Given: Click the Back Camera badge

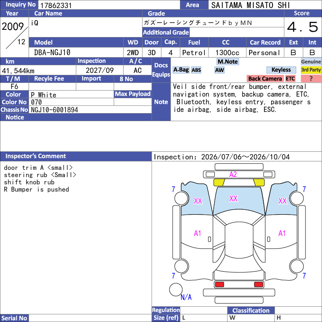Looking at the screenshot, I should (265, 78).
